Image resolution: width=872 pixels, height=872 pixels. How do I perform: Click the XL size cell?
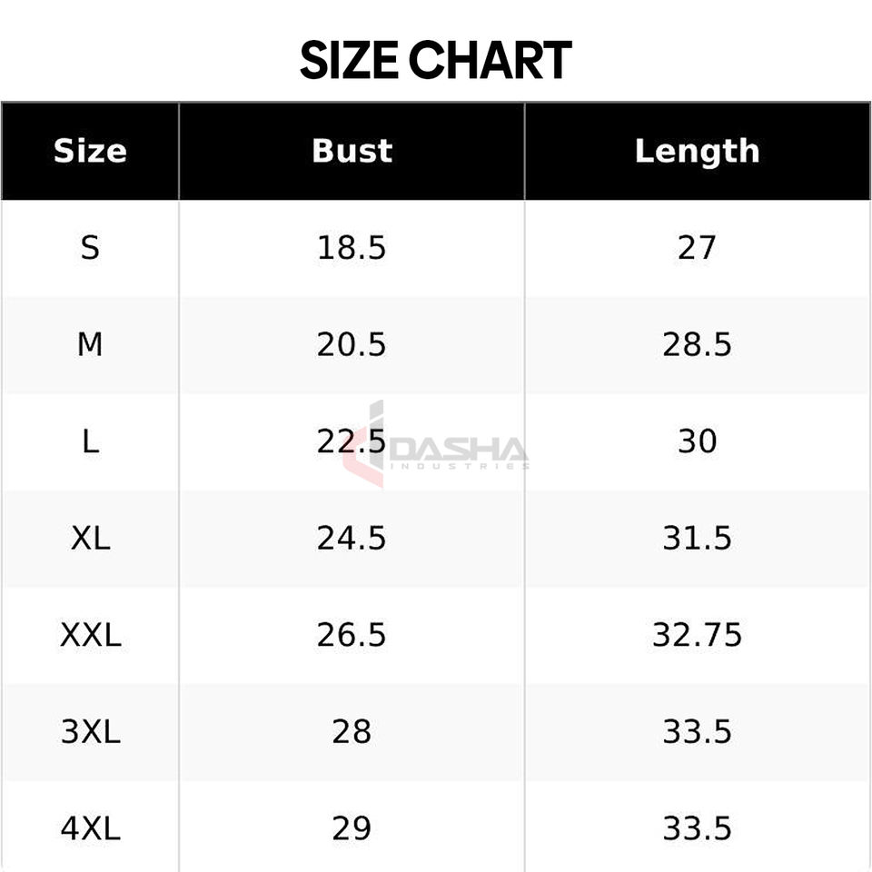coord(90,539)
